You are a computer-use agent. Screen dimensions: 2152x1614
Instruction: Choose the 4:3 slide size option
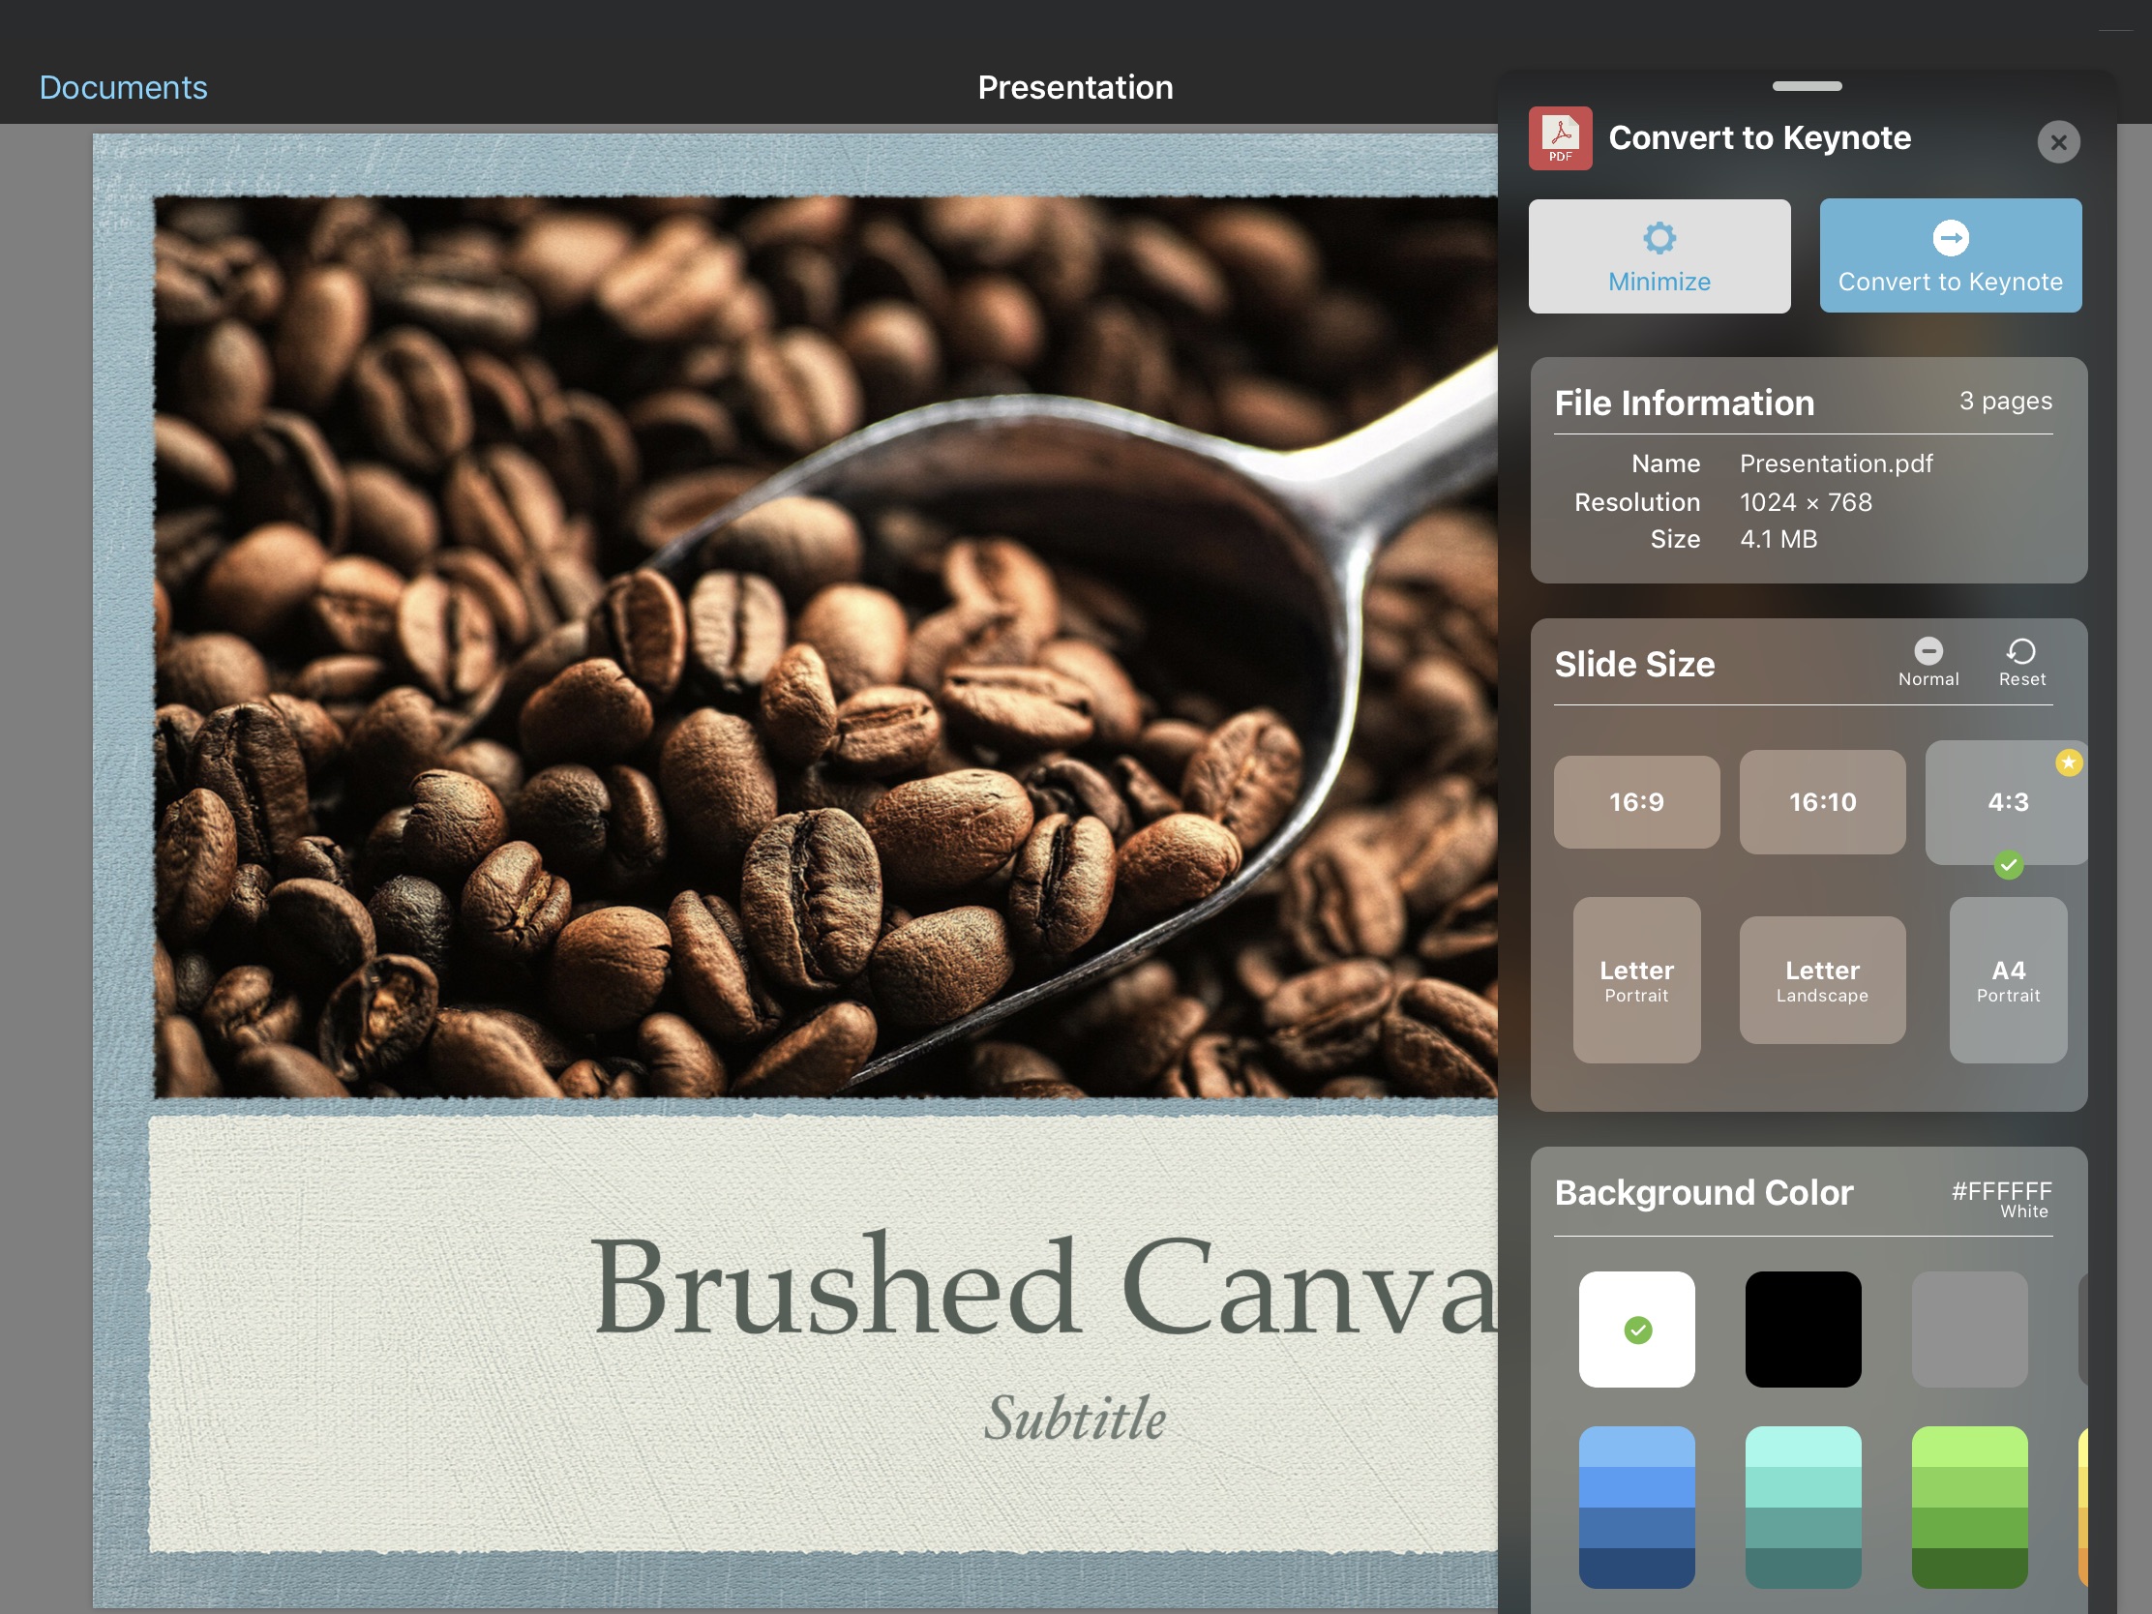pos(2006,802)
